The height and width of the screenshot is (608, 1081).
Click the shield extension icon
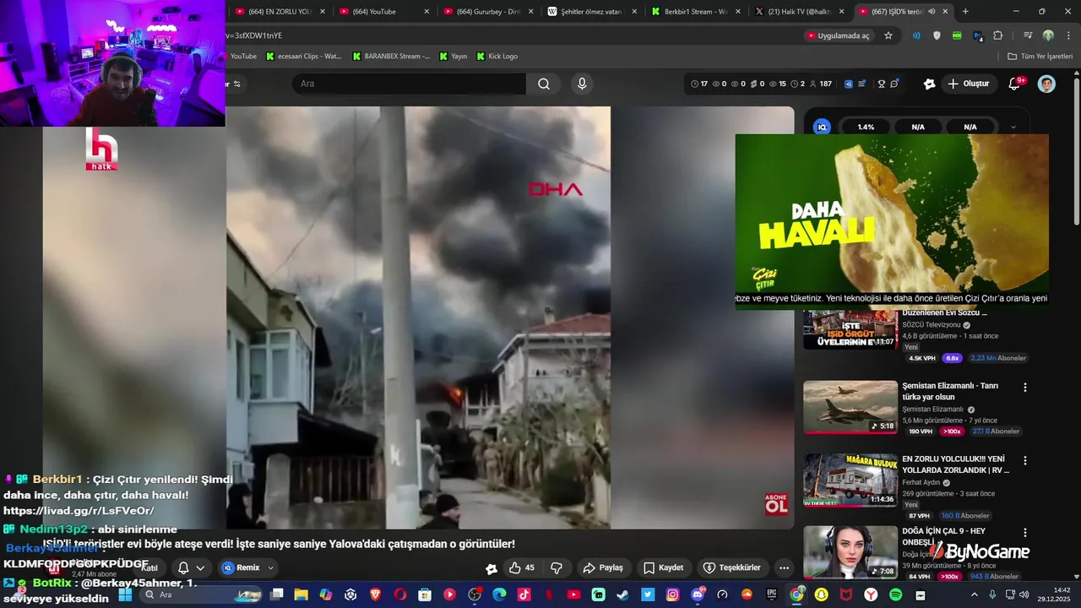pyautogui.click(x=937, y=35)
